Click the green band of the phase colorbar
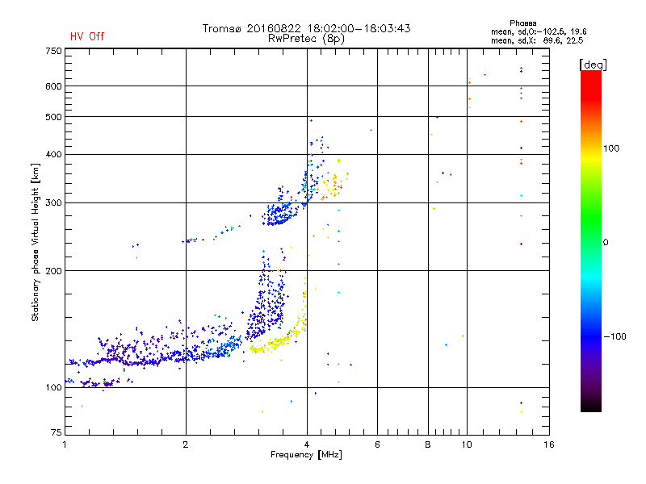646x484 pixels. click(591, 218)
